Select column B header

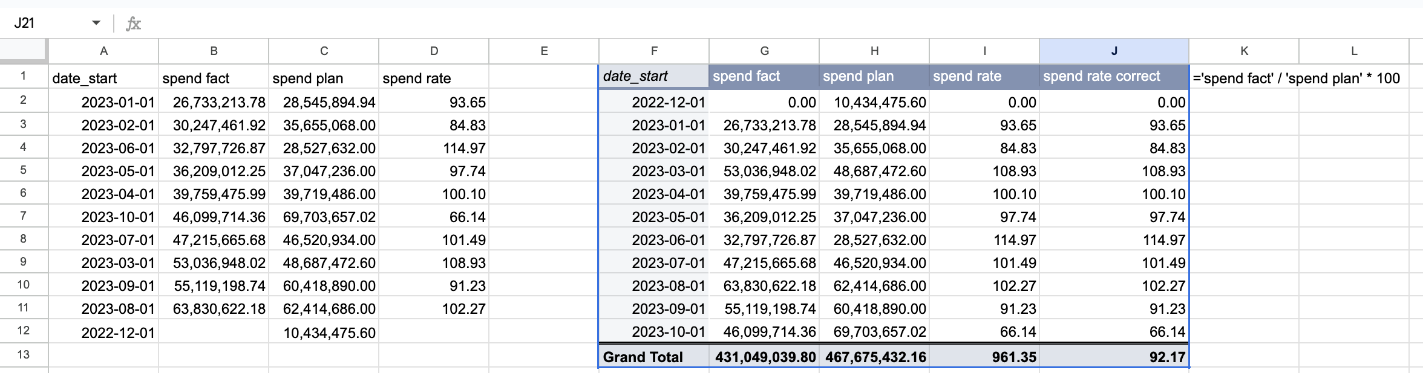214,51
